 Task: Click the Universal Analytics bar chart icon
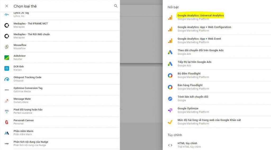click(x=170, y=17)
